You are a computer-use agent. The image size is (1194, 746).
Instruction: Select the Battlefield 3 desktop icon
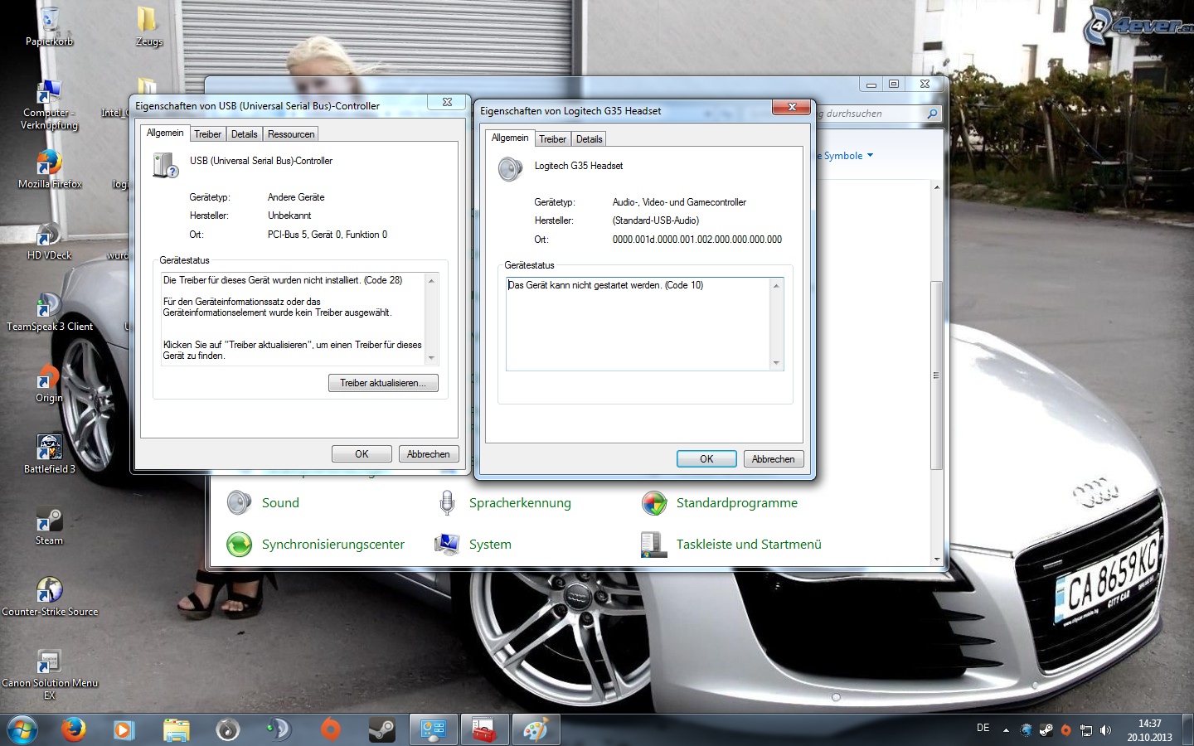pos(49,455)
